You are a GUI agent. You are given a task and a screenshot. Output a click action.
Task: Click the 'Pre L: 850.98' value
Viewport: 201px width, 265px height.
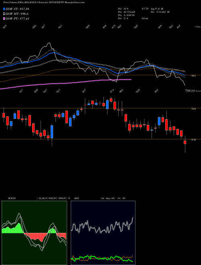click(127, 15)
